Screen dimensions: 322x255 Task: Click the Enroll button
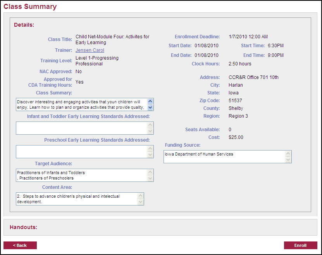click(300, 245)
